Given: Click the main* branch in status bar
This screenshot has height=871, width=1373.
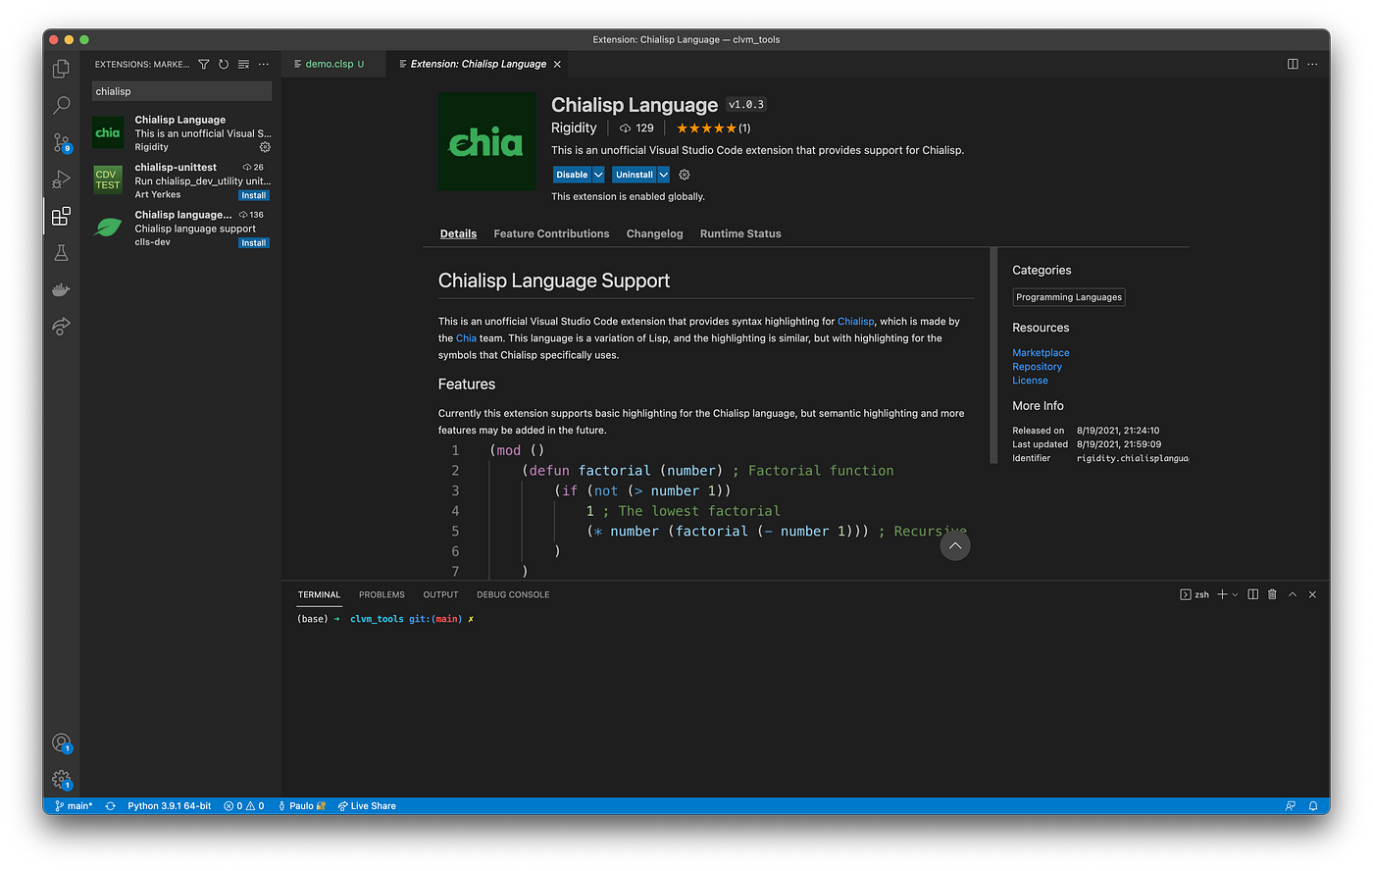Looking at the screenshot, I should click(74, 806).
